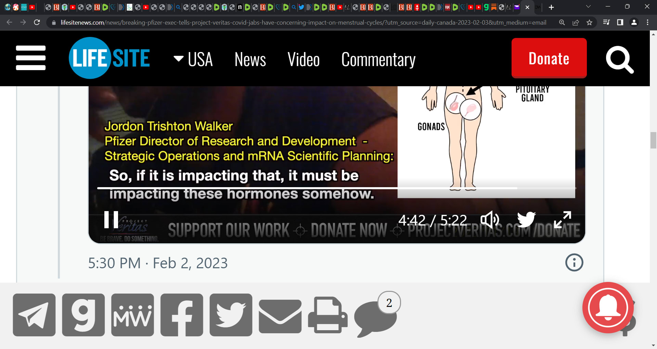The image size is (657, 349).
Task: Switch to the black 'n' icon tab
Action: (x=240, y=7)
